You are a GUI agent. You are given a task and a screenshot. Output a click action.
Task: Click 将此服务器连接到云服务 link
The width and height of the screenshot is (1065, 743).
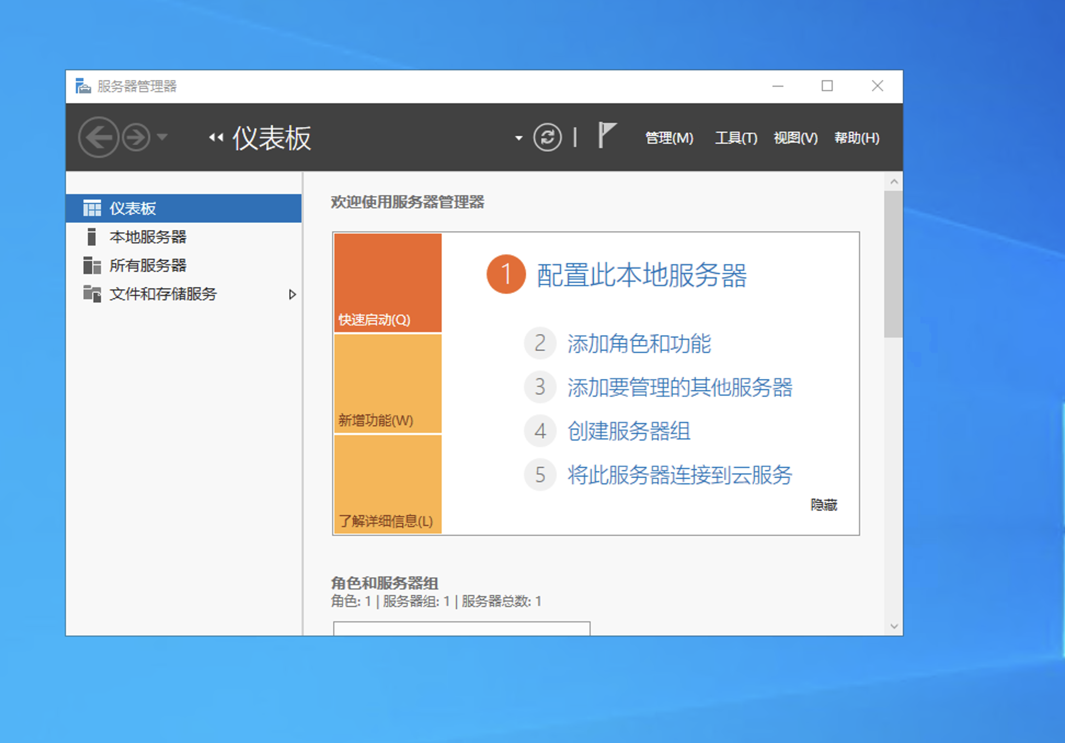(x=680, y=475)
